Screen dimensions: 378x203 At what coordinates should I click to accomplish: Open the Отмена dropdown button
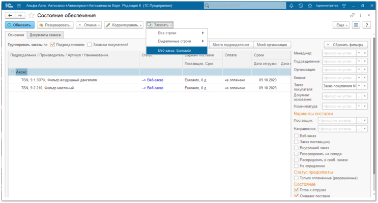89,25
